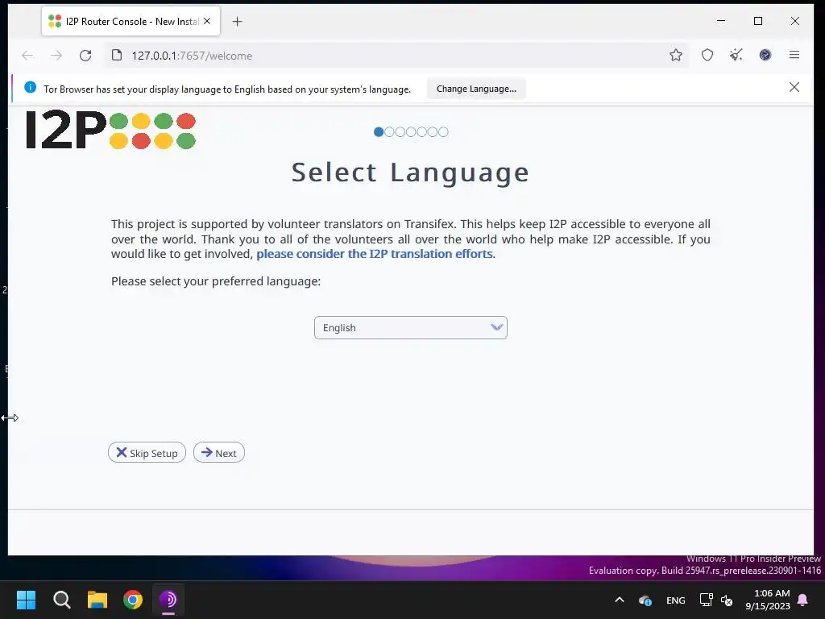This screenshot has height=619, width=825.
Task: Click the ENG input language indicator
Action: (x=676, y=600)
